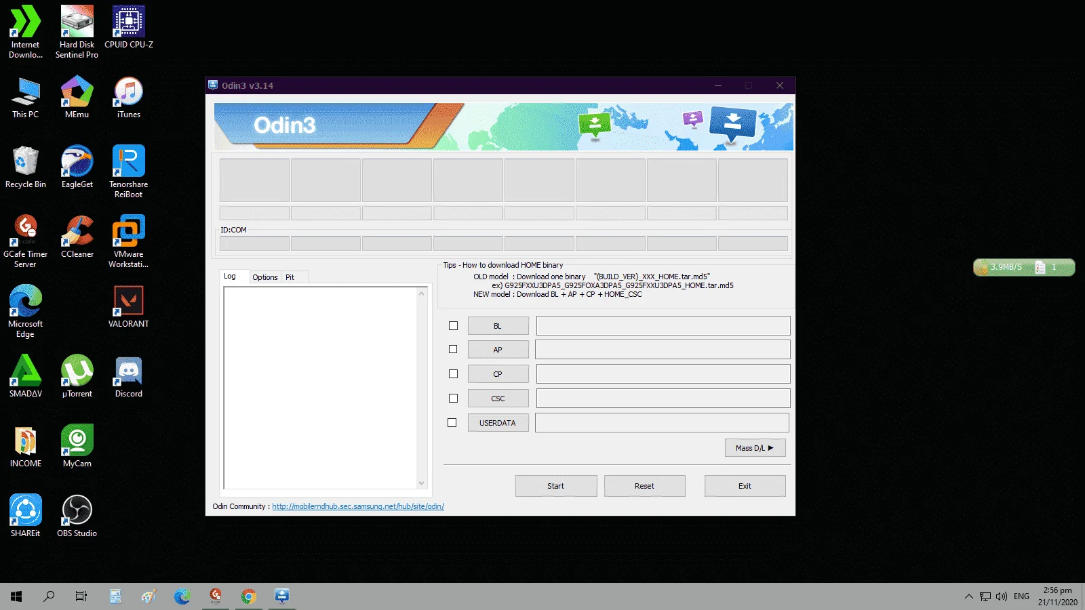This screenshot has height=610, width=1085.
Task: Open SMADAV antivirus icon
Action: tap(26, 376)
